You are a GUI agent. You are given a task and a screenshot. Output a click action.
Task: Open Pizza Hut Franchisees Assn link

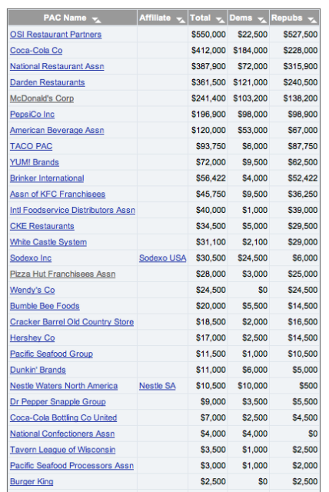tap(62, 274)
